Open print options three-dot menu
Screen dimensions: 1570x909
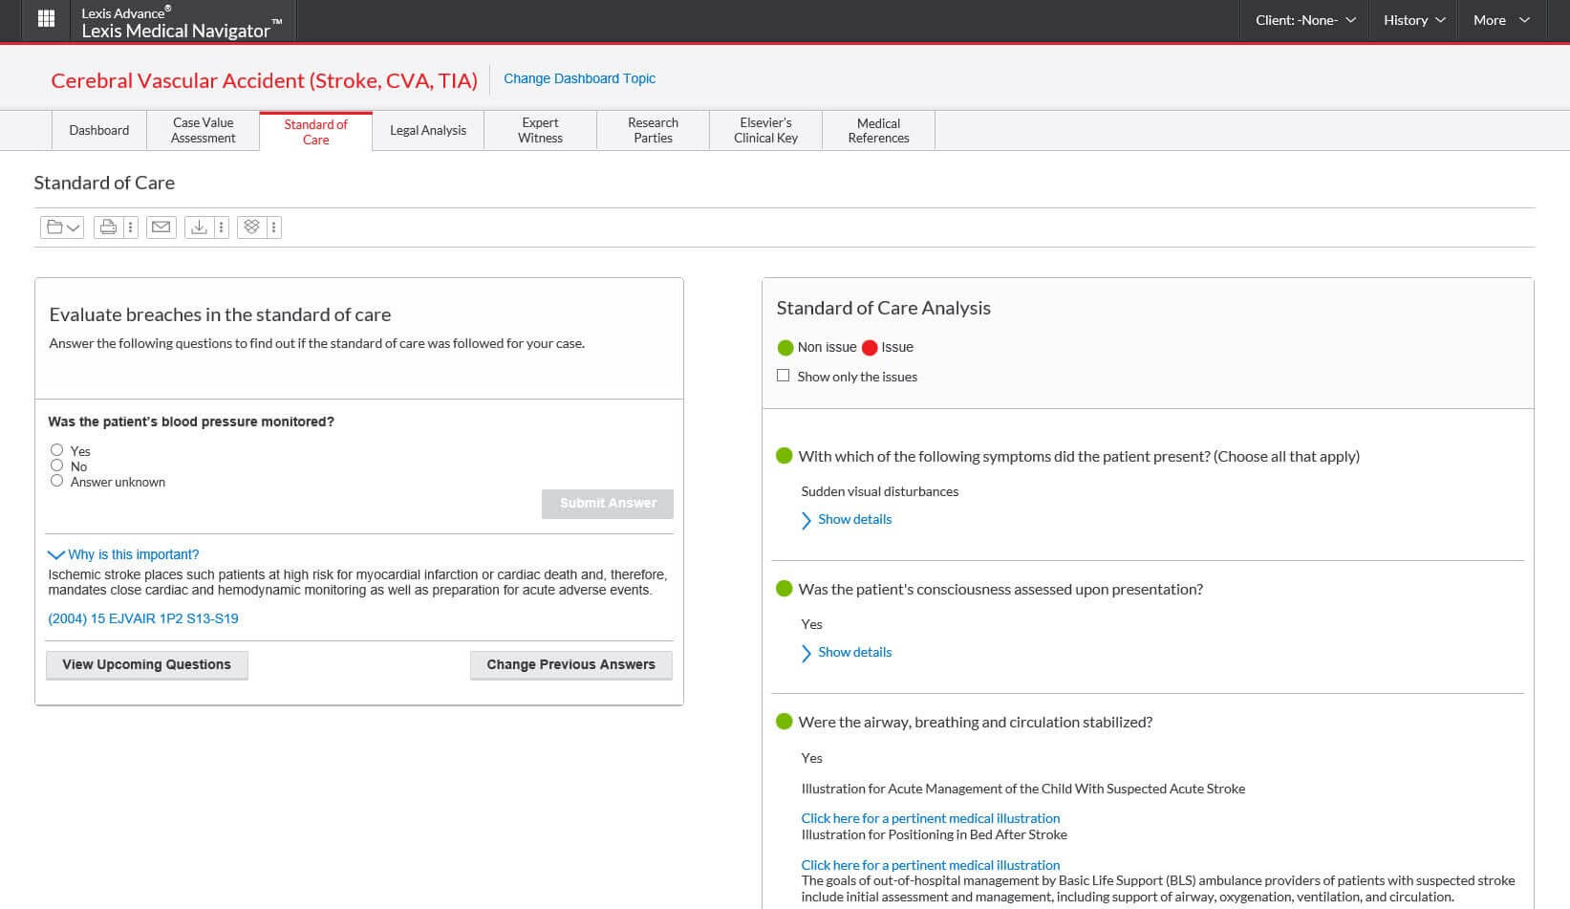[x=131, y=227]
